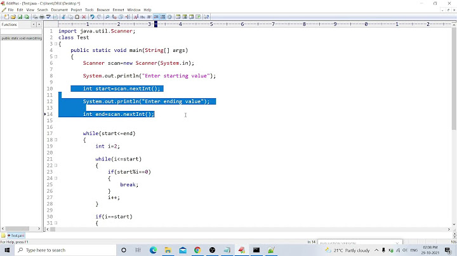The image size is (457, 256).
Task: Collapse the code fold at line 24
Action: pyautogui.click(x=56, y=178)
